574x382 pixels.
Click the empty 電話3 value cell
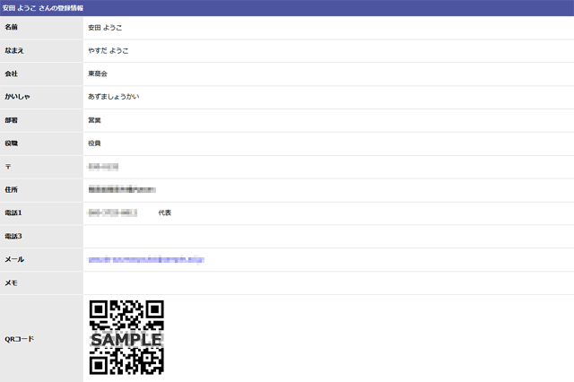[327, 237]
